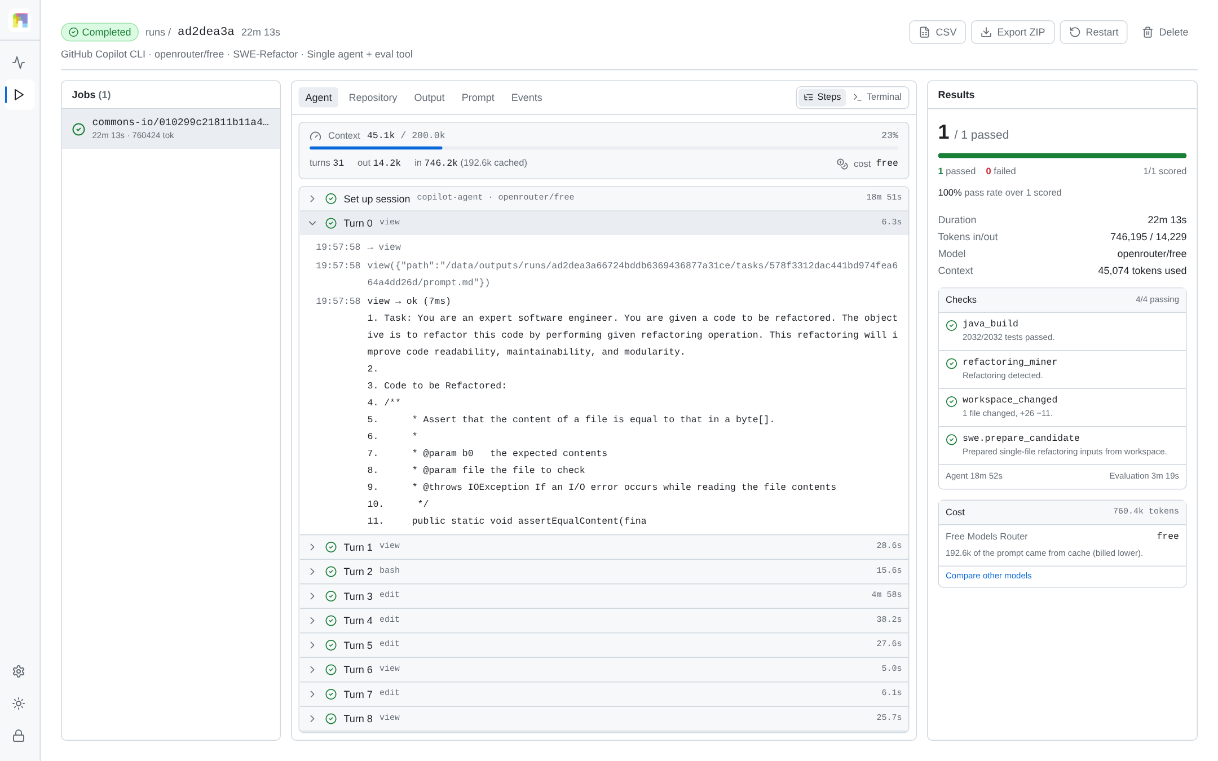Click '0 failed' count

tap(1001, 171)
